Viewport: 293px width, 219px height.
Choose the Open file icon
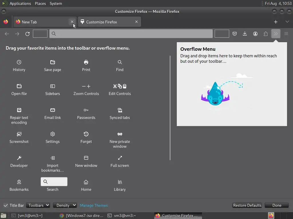(19, 86)
